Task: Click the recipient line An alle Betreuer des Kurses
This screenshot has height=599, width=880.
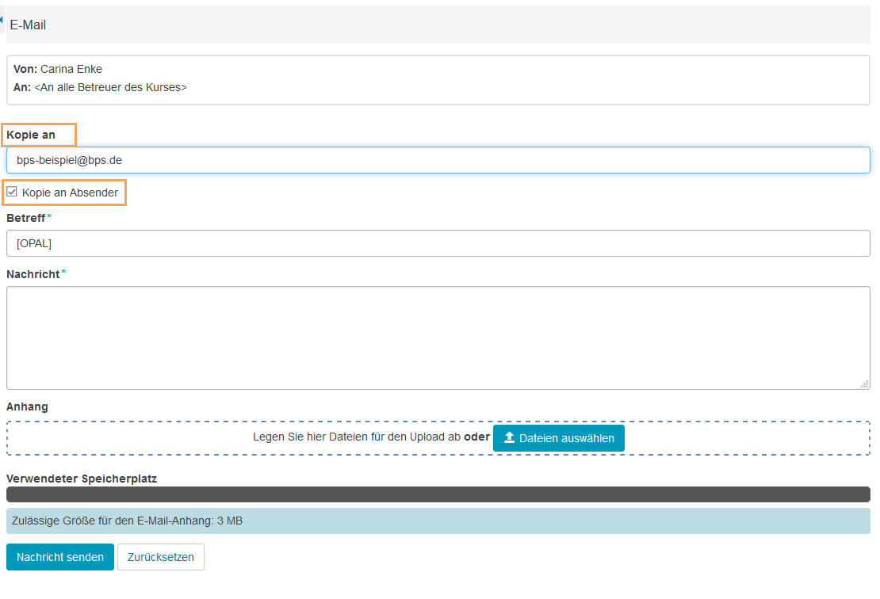Action: (110, 87)
